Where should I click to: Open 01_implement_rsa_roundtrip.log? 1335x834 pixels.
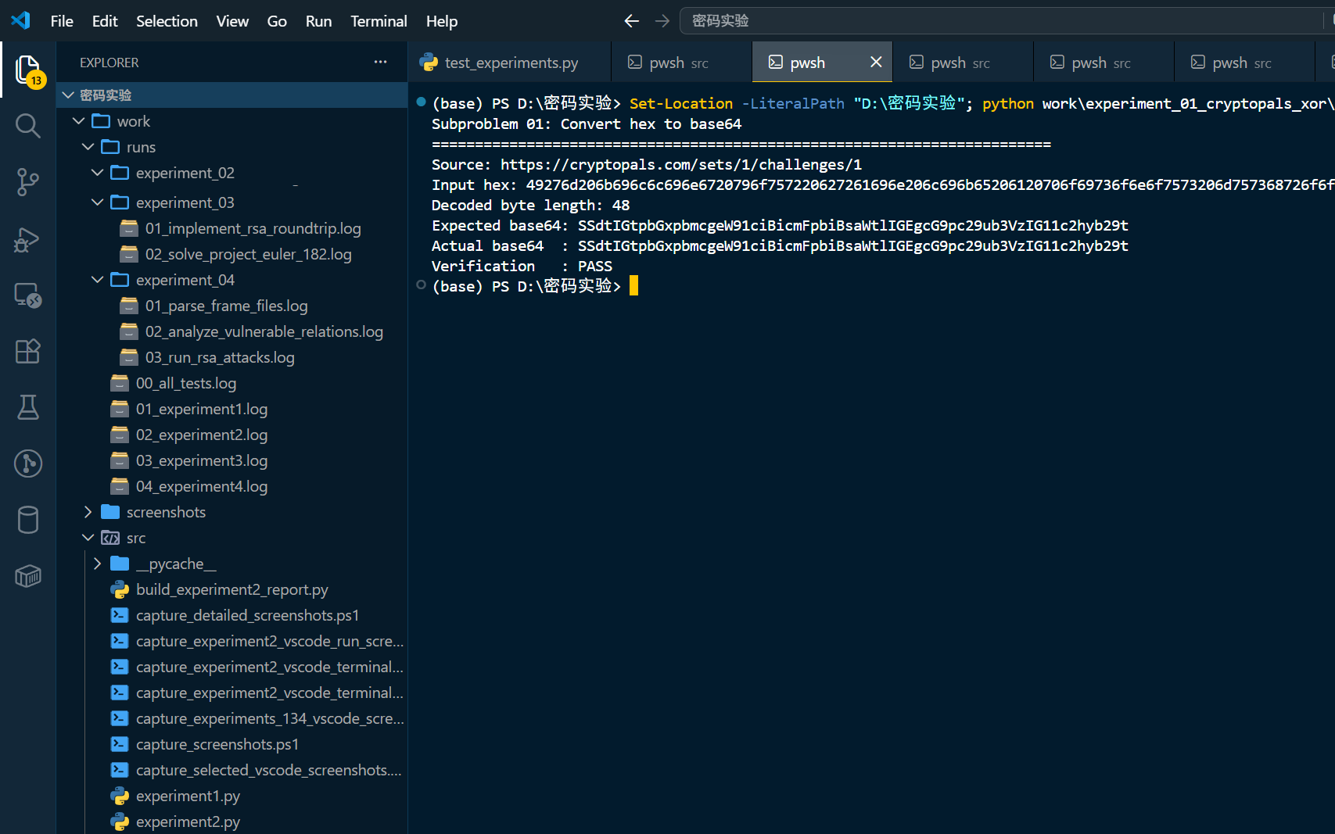(253, 228)
